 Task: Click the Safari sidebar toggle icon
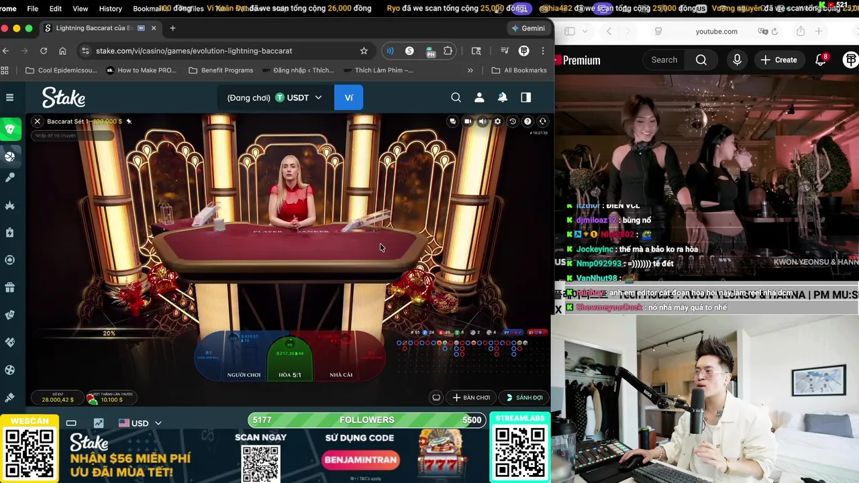tap(570, 32)
